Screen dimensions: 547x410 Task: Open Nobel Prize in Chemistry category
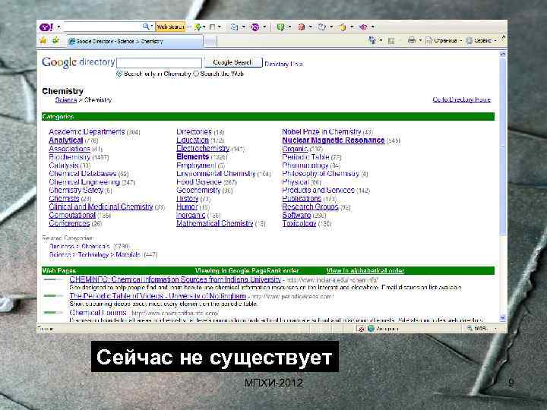coord(321,132)
